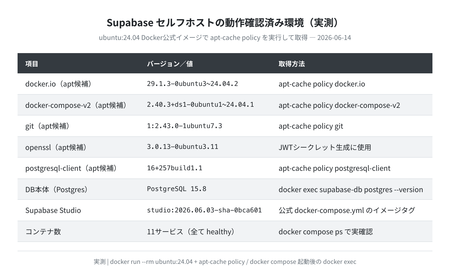
Task: Click the docker exec supabase-db postgres --version text
Action: click(x=351, y=189)
